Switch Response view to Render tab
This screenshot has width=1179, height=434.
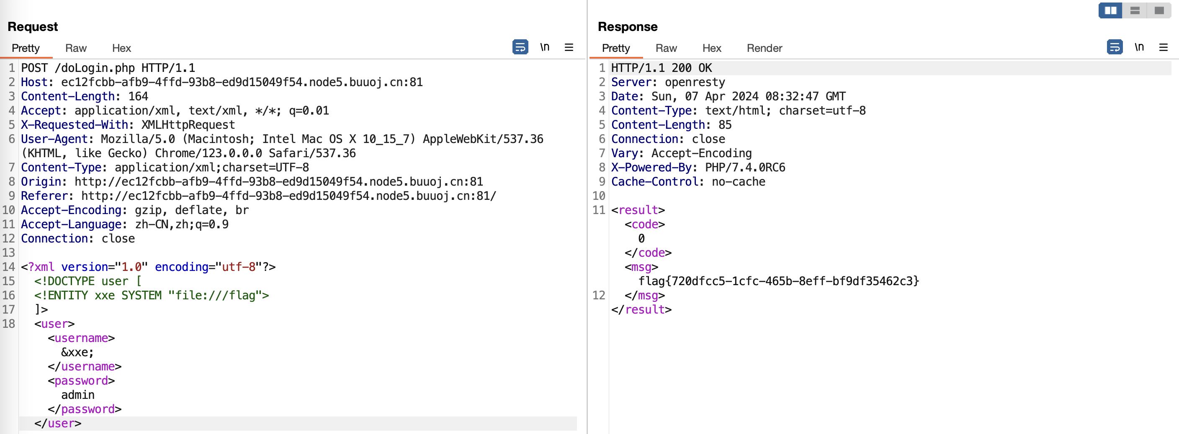(x=765, y=48)
